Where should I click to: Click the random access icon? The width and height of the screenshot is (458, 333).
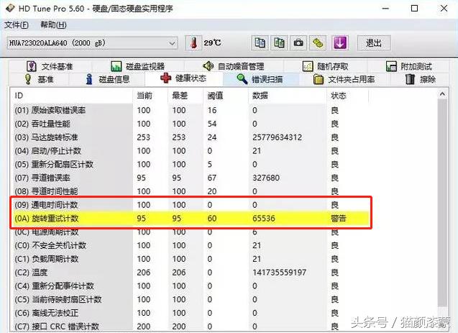pos(308,66)
